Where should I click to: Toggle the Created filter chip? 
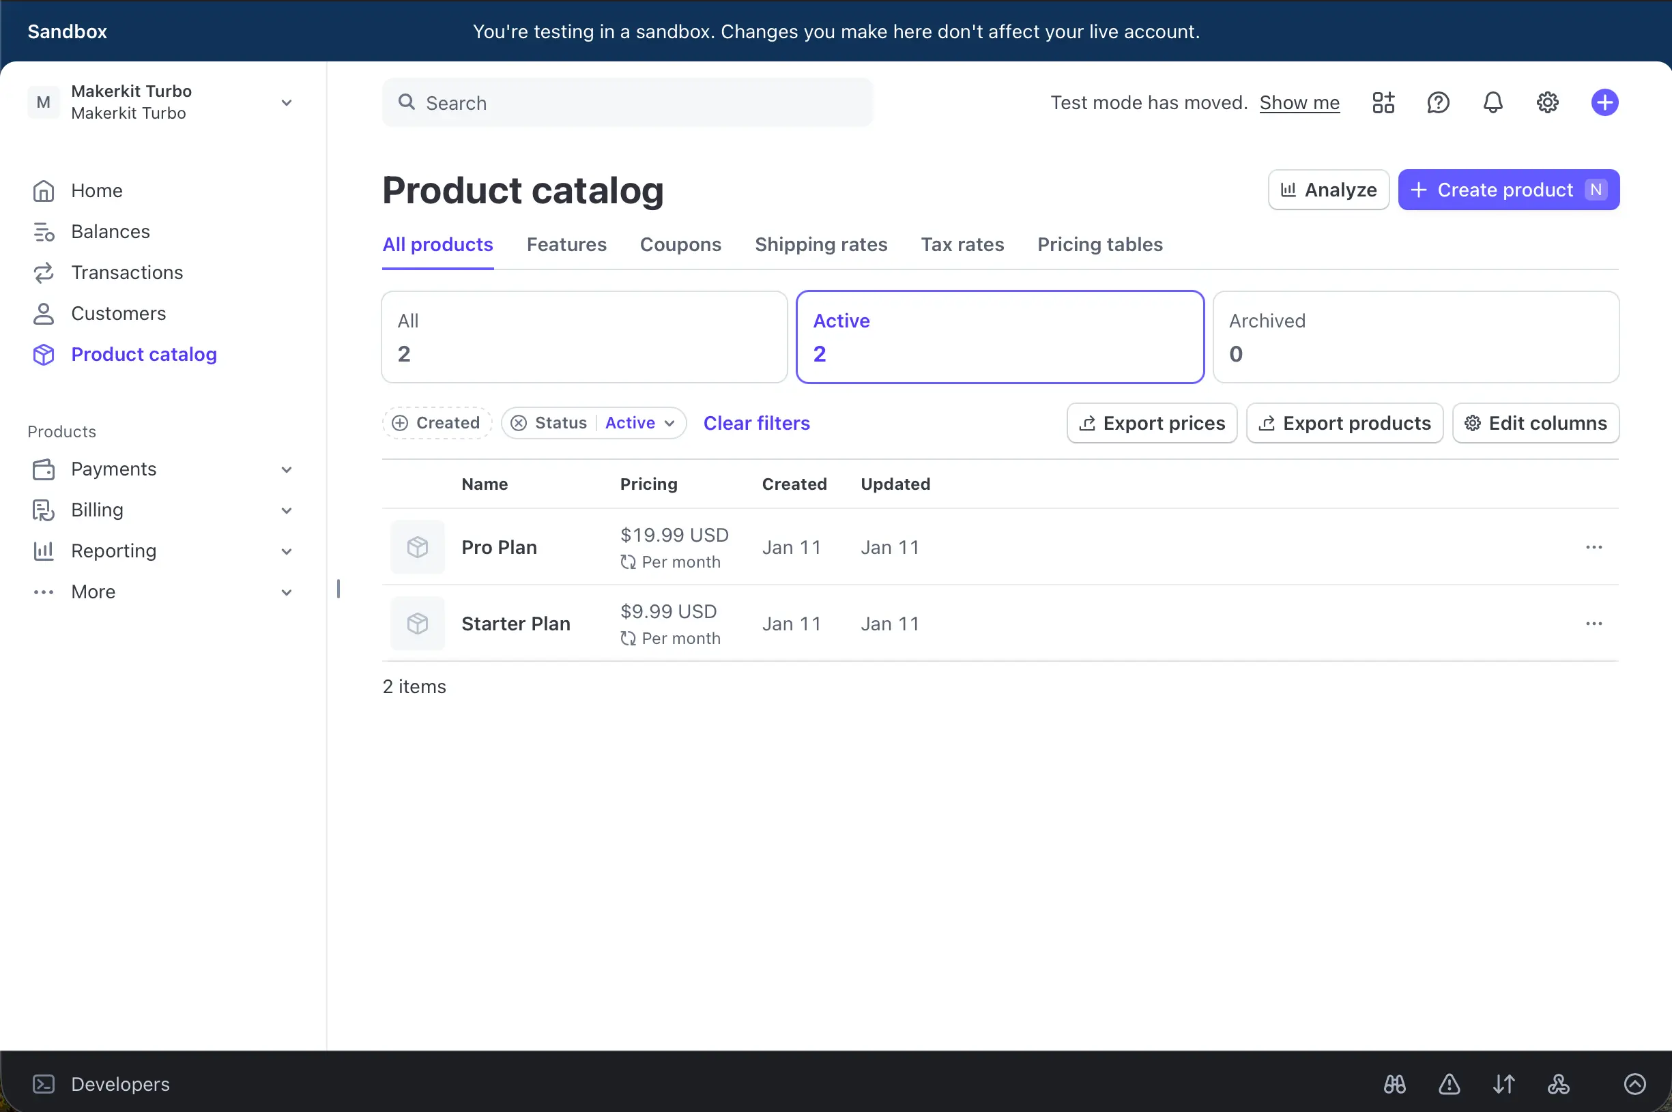pyautogui.click(x=436, y=423)
